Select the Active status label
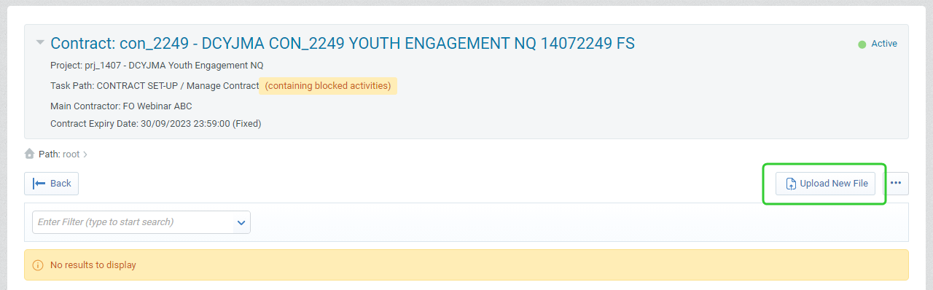This screenshot has width=933, height=290. (x=884, y=44)
